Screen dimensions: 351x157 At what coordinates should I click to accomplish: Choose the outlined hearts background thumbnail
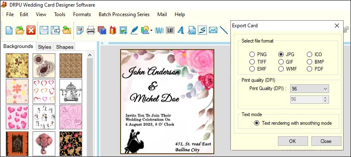[x=44, y=91]
